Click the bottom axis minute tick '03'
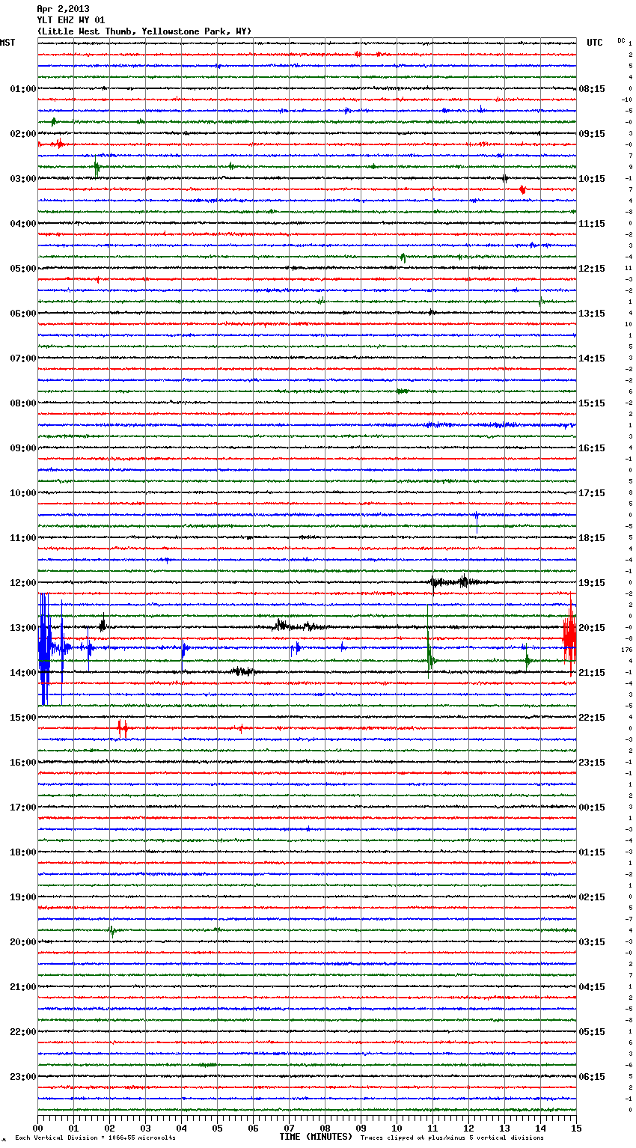Screen dimensions: 636x1148 coord(145,1128)
